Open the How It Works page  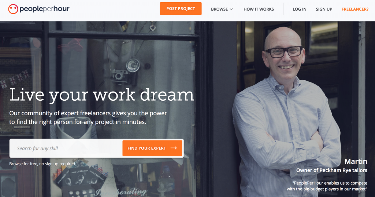(259, 9)
